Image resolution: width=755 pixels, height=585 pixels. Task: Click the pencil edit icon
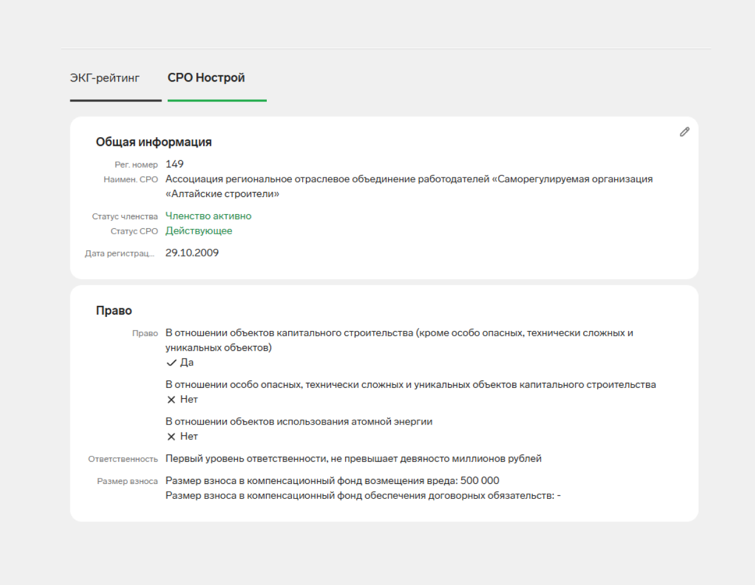(685, 132)
